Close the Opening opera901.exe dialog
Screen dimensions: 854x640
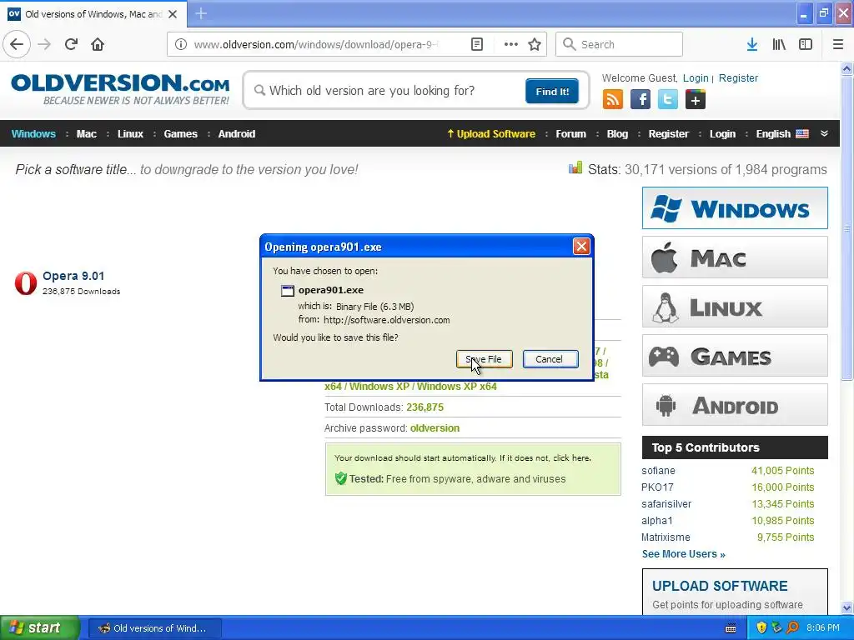[581, 247]
